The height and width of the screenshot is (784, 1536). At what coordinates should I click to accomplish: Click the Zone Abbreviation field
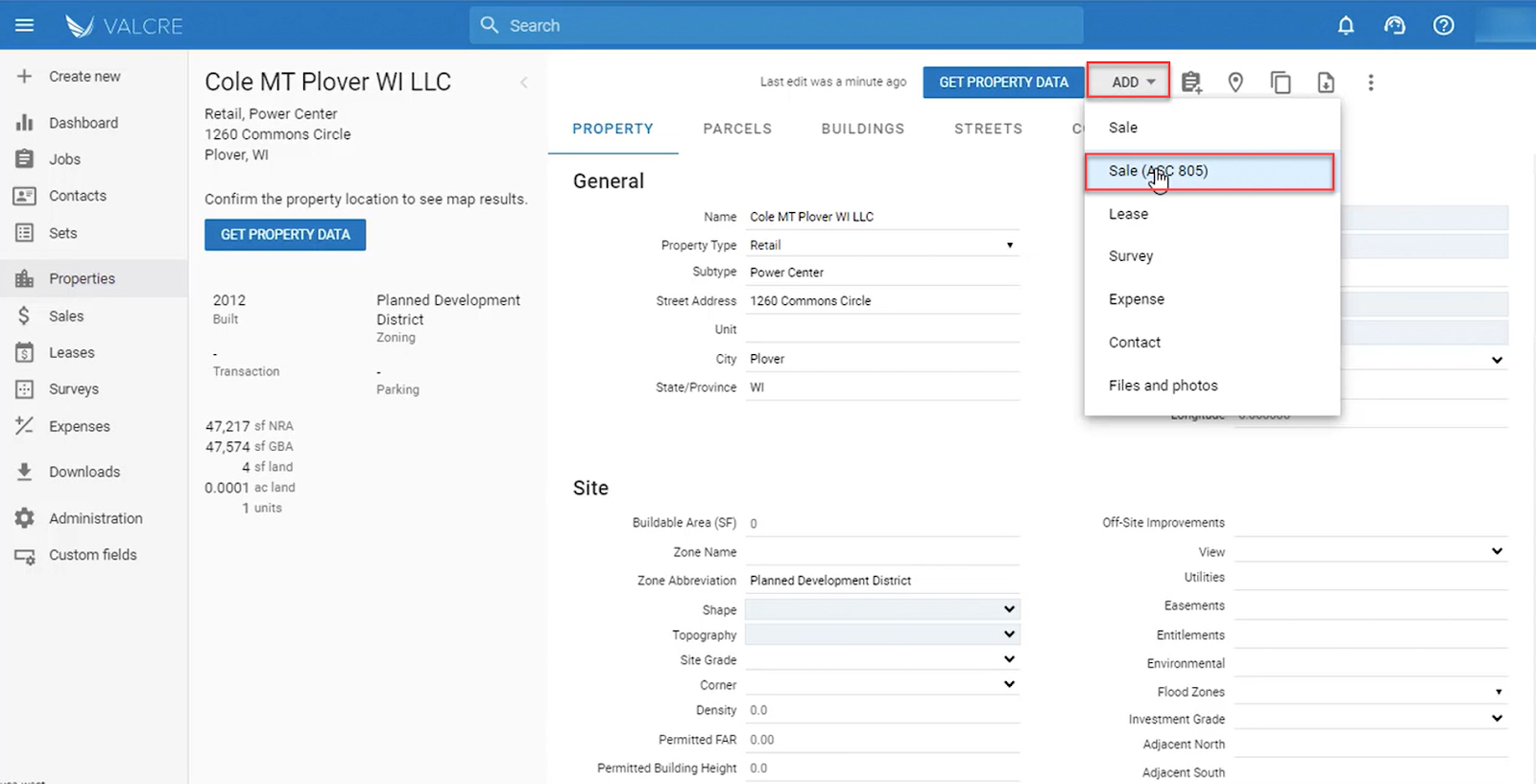(x=882, y=581)
